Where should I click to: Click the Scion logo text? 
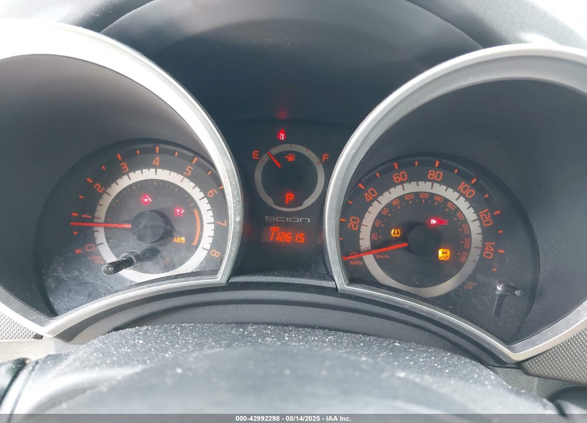click(287, 220)
